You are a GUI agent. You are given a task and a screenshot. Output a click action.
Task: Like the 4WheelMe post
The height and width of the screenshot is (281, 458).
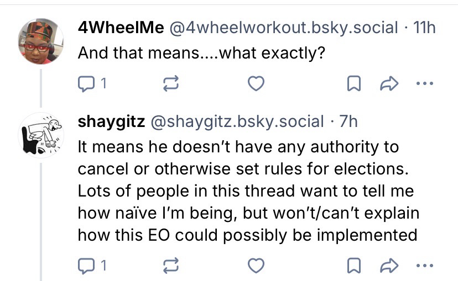pyautogui.click(x=254, y=84)
